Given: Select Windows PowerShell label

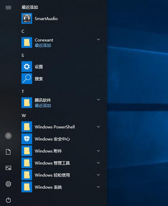Looking at the screenshot, I should pos(55,127).
